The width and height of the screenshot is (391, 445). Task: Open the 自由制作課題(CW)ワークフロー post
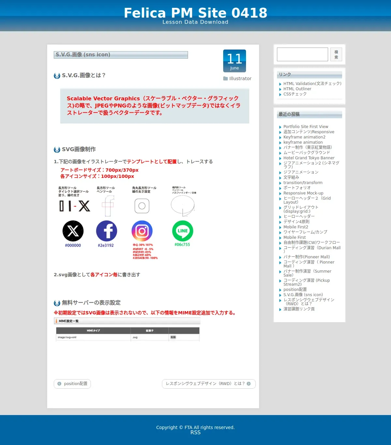(311, 243)
